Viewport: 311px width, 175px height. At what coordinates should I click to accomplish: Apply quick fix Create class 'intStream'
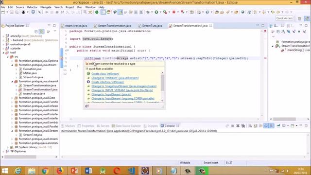(x=105, y=74)
